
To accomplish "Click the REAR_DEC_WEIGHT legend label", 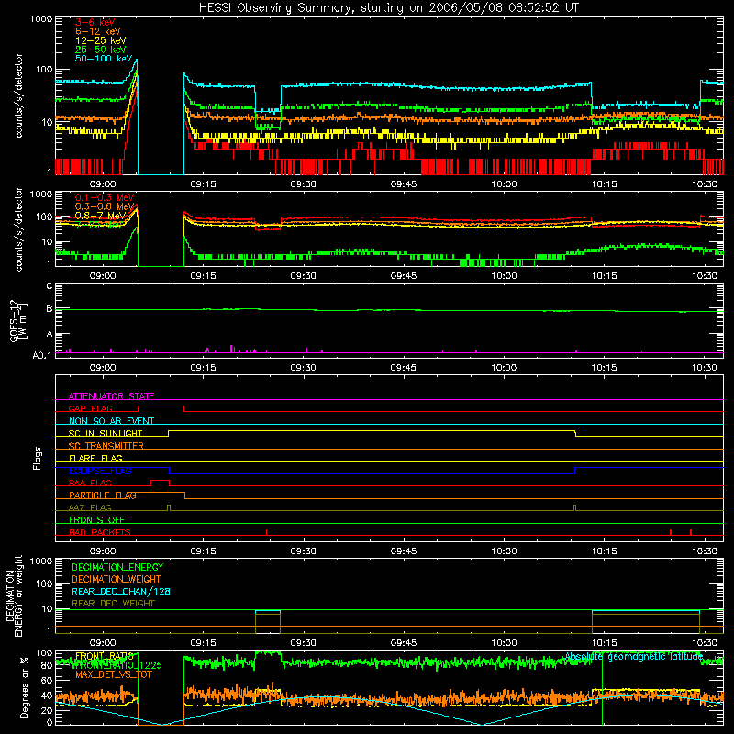I will click(x=113, y=604).
